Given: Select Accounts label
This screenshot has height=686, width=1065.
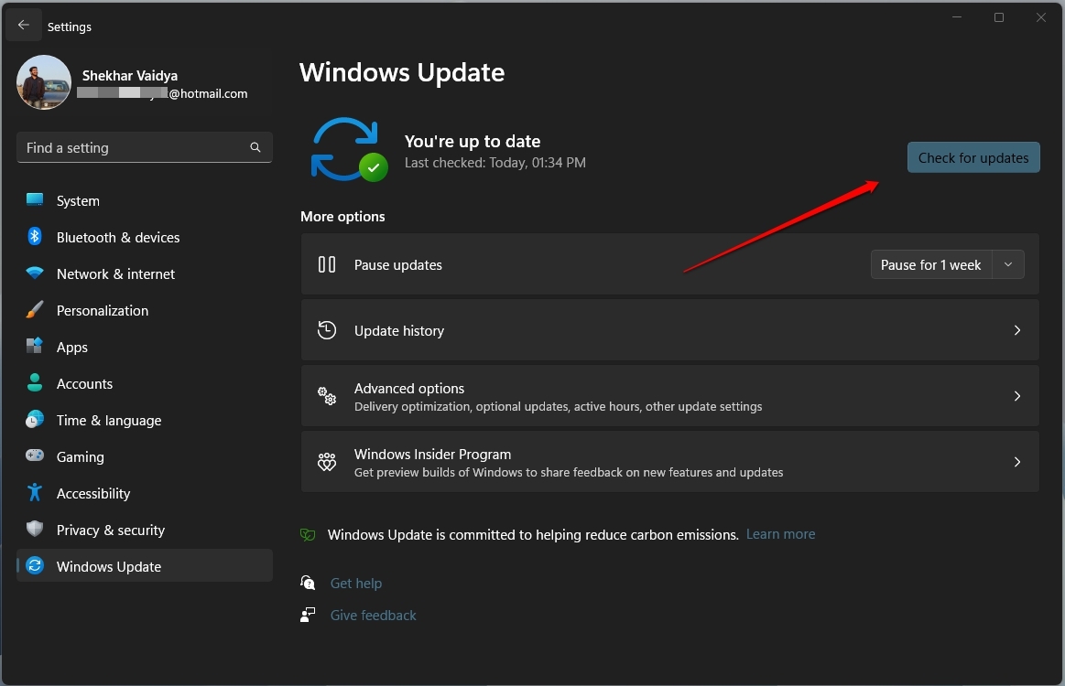Looking at the screenshot, I should pyautogui.click(x=84, y=384).
